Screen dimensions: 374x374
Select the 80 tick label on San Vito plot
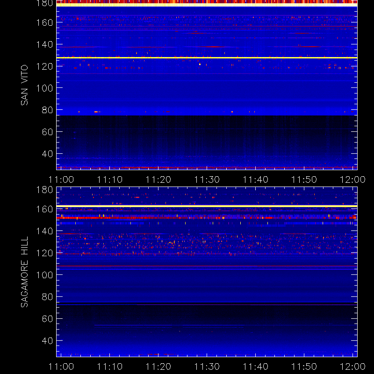(47, 110)
